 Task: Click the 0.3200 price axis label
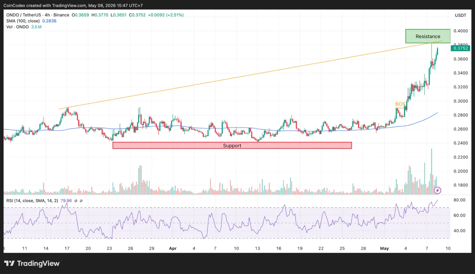[x=460, y=87]
